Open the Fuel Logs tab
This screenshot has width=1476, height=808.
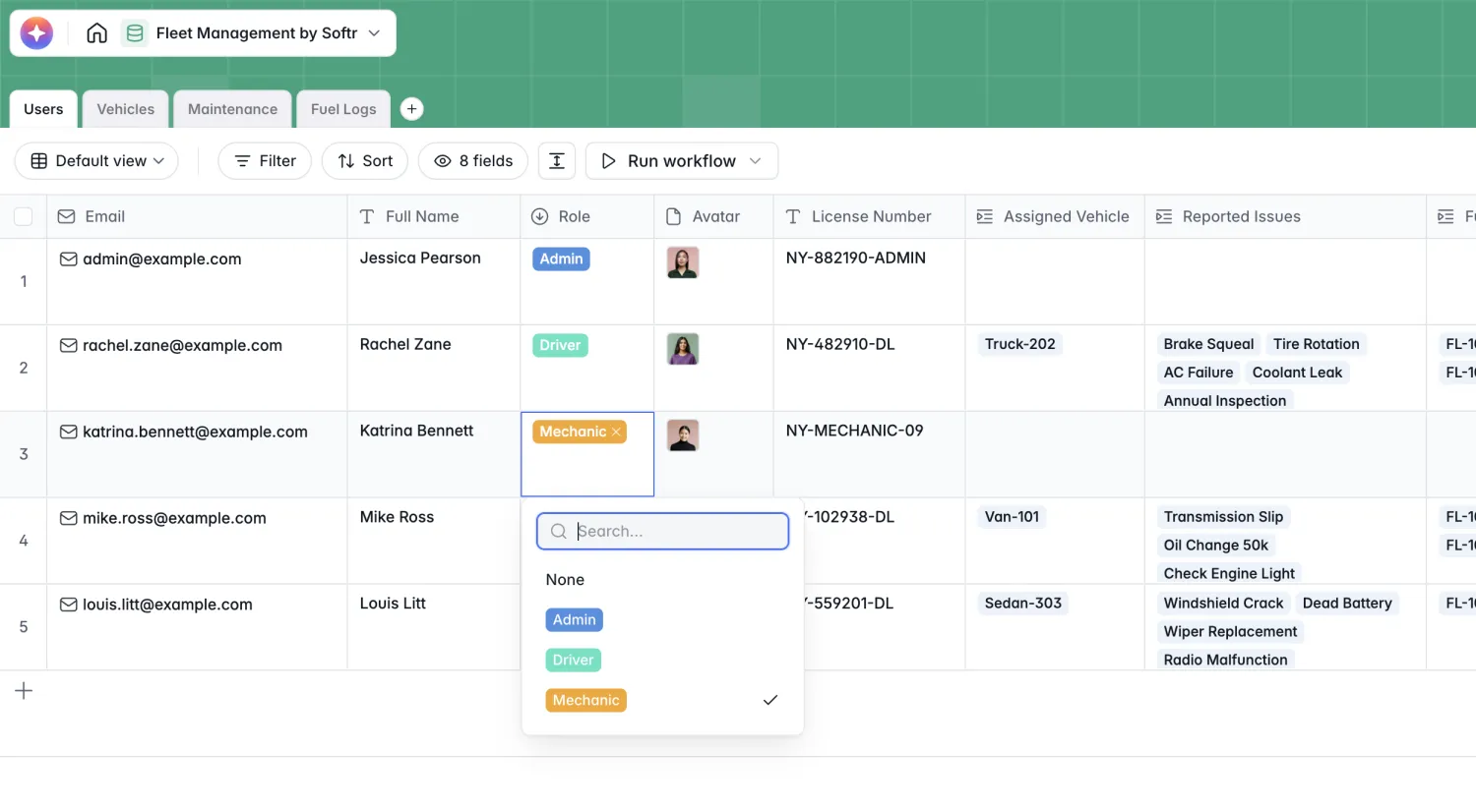tap(343, 109)
